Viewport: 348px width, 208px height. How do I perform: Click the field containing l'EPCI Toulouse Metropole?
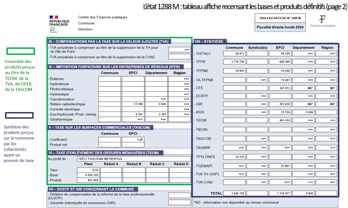pos(134,159)
